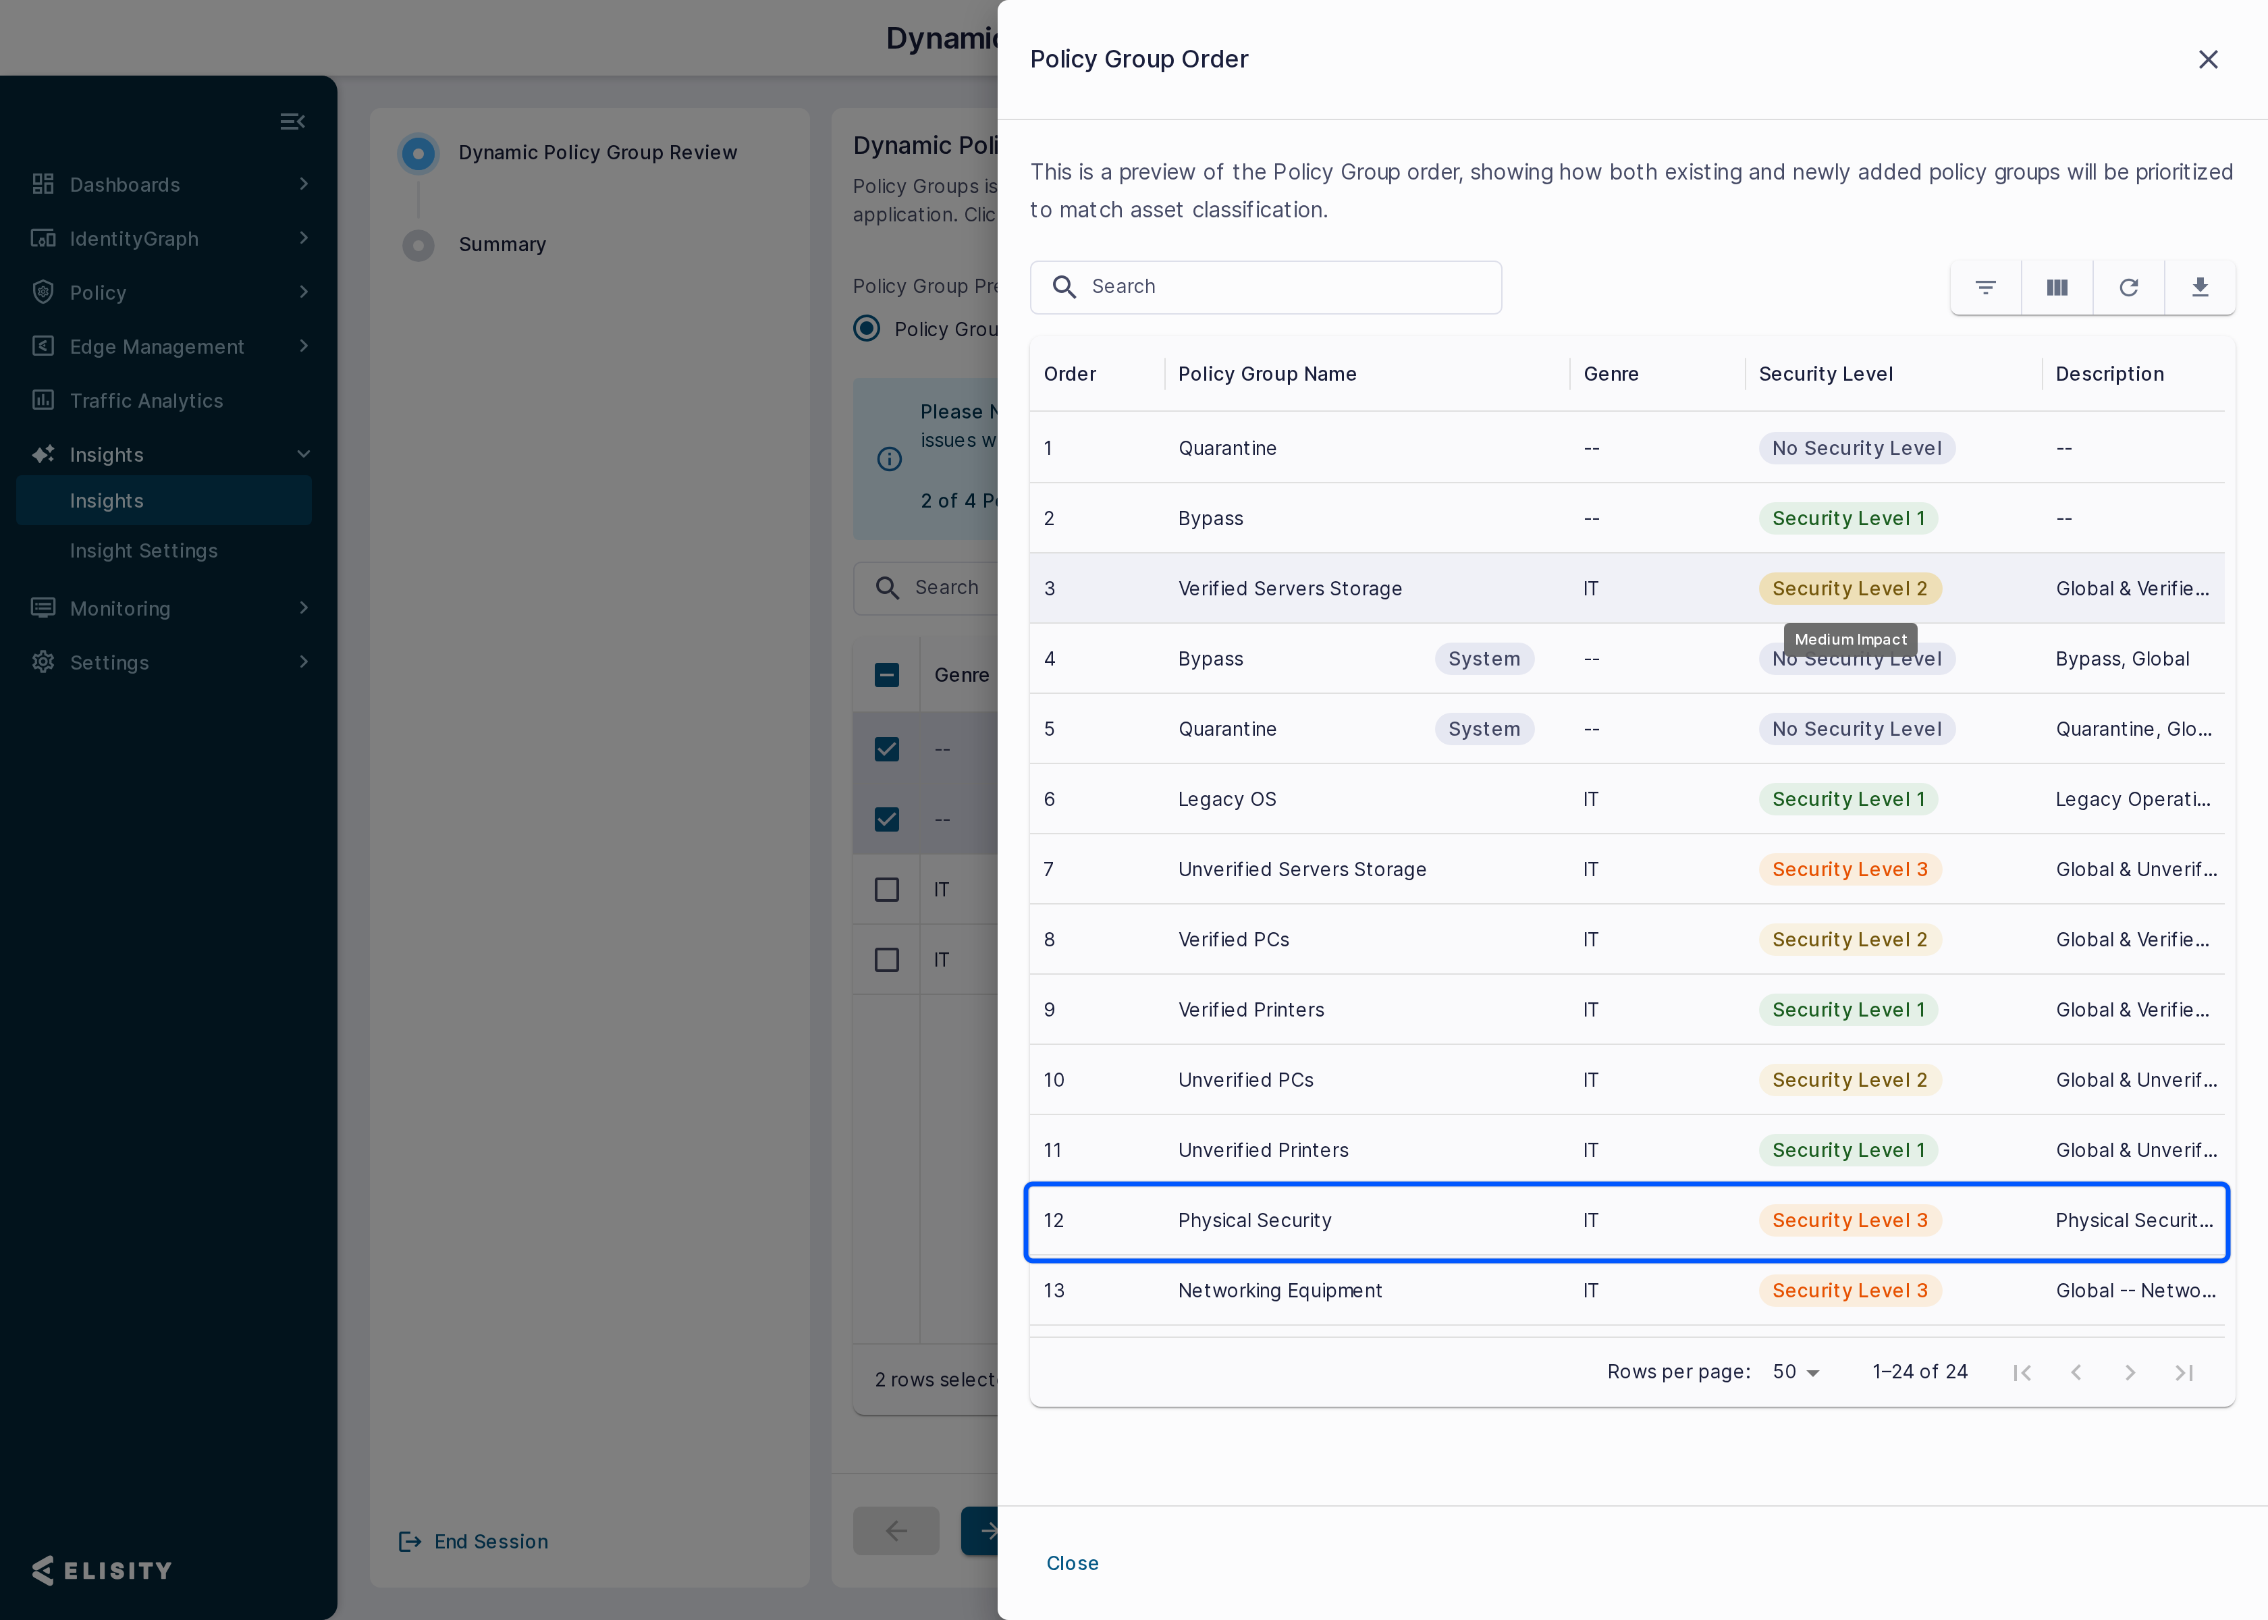The width and height of the screenshot is (2268, 1620).
Task: Click the back arrow button
Action: [x=896, y=1530]
